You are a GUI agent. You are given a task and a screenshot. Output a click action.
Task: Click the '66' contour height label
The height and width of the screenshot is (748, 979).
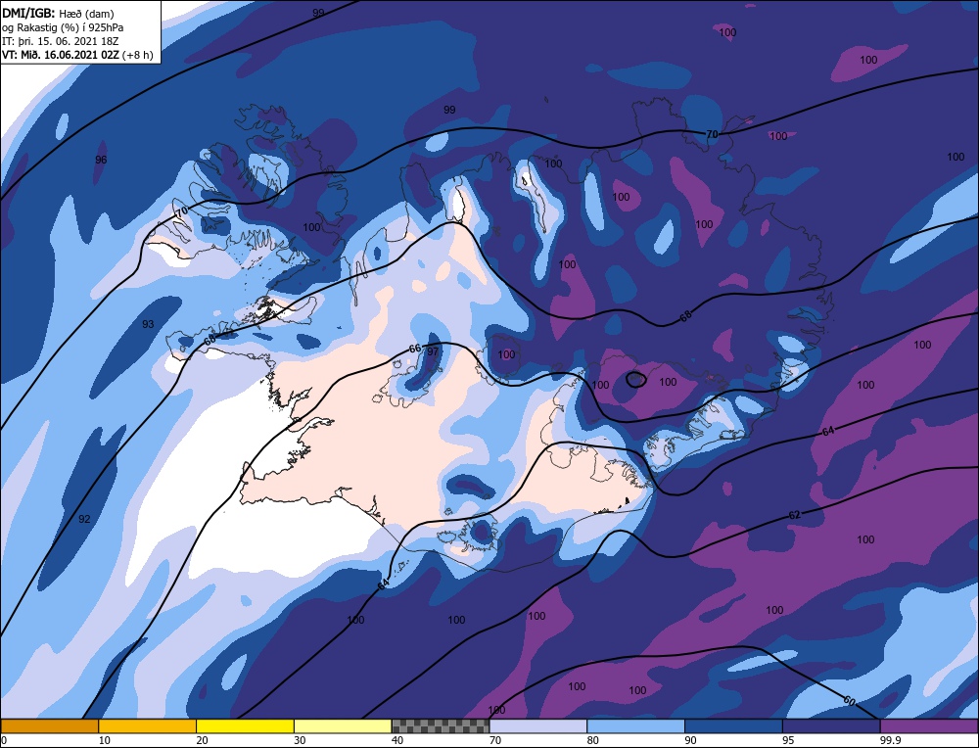(414, 349)
